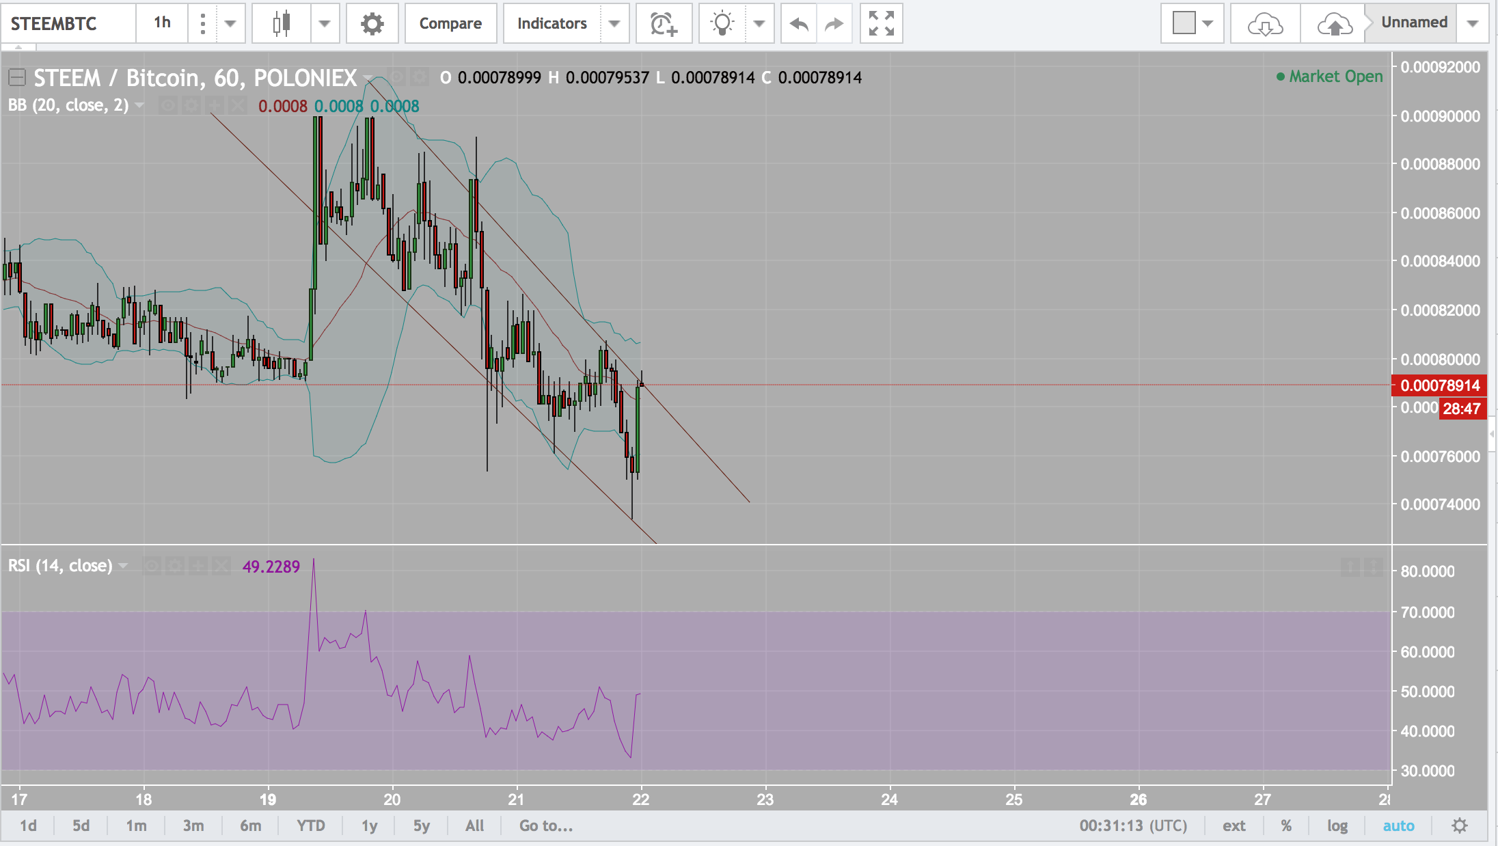Toggle the auto scale option
The height and width of the screenshot is (846, 1498).
pos(1398,825)
